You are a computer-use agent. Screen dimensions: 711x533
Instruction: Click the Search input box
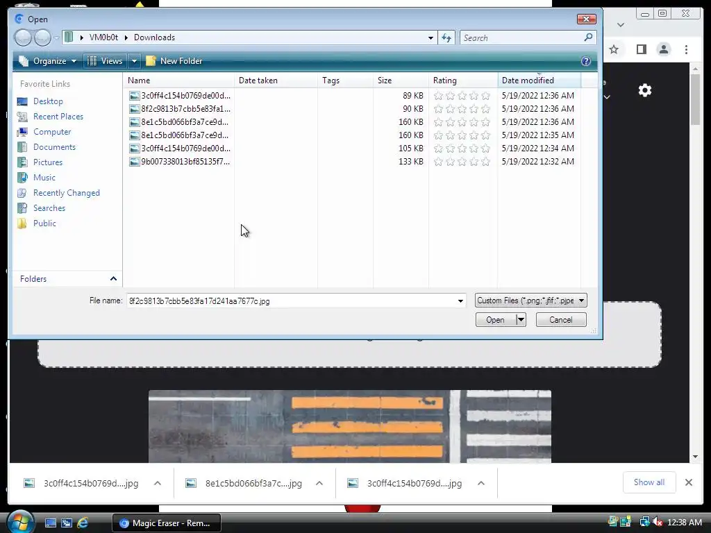coord(521,37)
